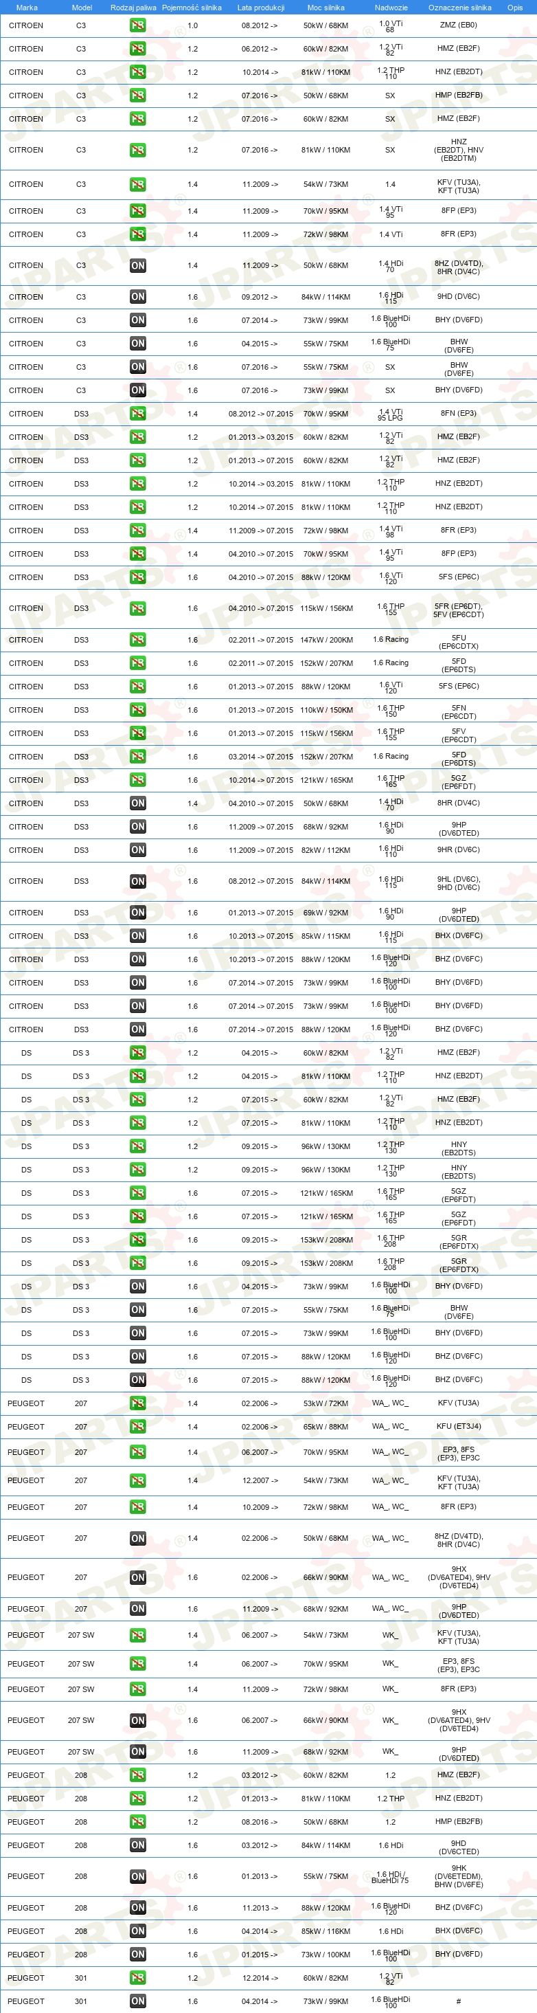Click engine code cell ZMZ (EB0)
The height and width of the screenshot is (2013, 537).
tap(458, 25)
